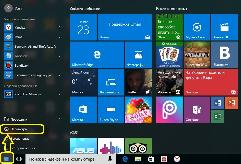Open weather tile Москва
This screenshot has height=164, width=241.
click(x=83, y=82)
